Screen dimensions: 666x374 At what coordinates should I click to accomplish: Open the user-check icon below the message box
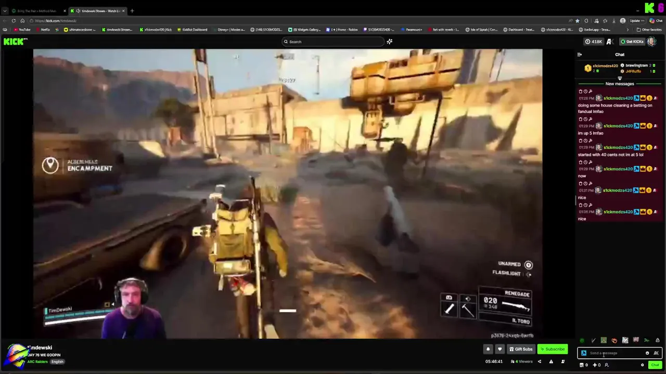(607, 365)
